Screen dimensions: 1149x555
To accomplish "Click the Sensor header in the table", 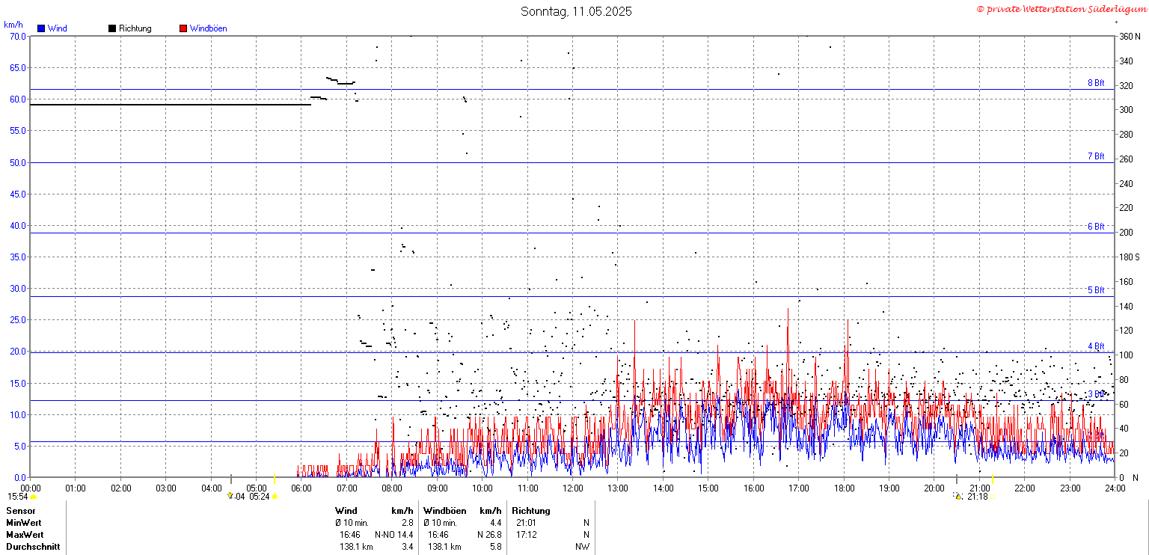I will point(21,511).
